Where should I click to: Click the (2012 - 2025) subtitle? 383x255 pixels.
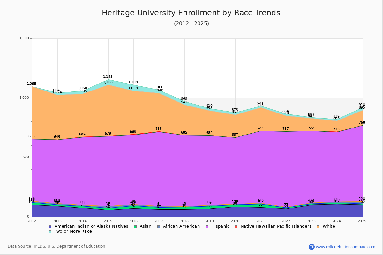point(191,24)
